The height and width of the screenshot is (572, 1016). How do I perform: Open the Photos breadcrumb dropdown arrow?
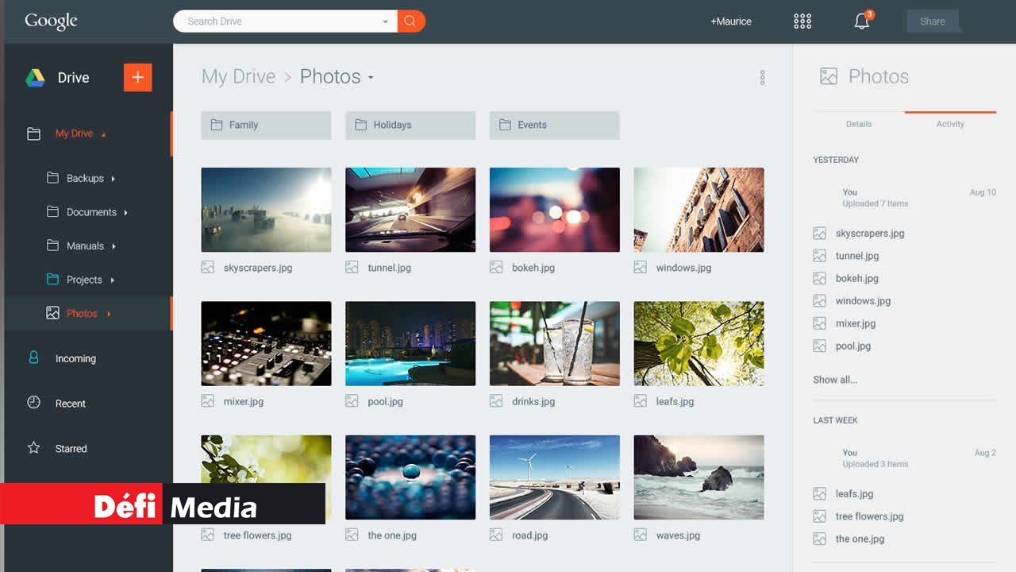tap(371, 78)
